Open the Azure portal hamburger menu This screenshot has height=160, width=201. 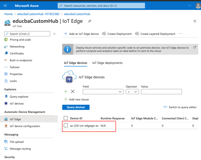click(5, 5)
